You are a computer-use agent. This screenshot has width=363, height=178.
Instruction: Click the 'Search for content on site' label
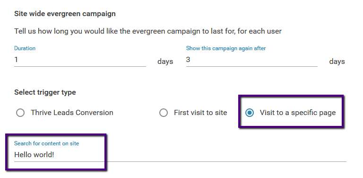(x=46, y=143)
